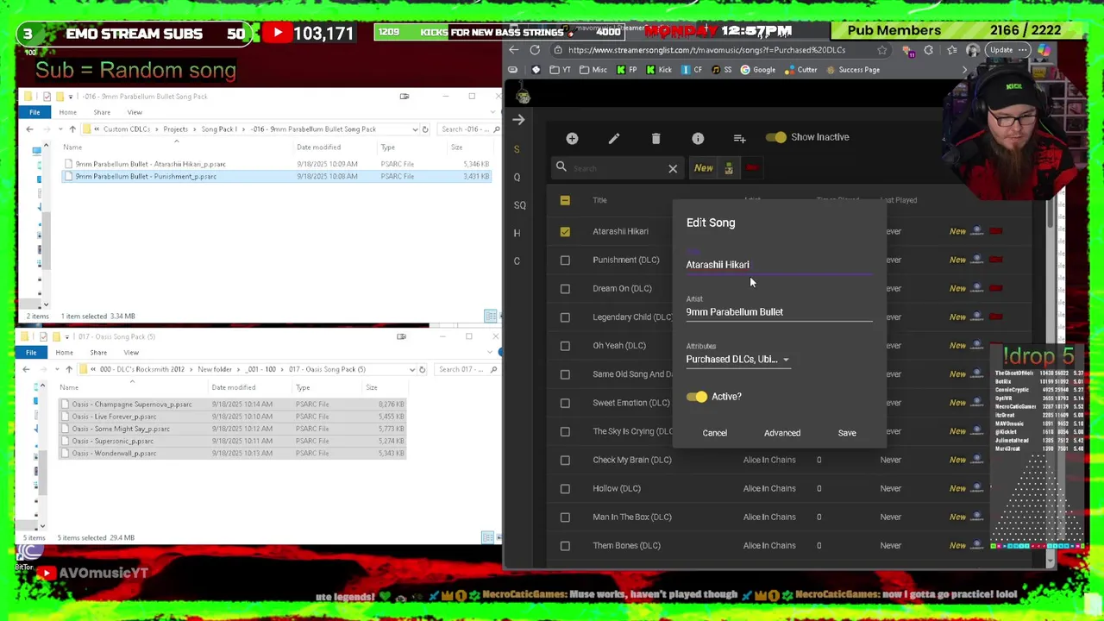Select the amp attribute filter chip
Image resolution: width=1104 pixels, height=621 pixels.
729,168
